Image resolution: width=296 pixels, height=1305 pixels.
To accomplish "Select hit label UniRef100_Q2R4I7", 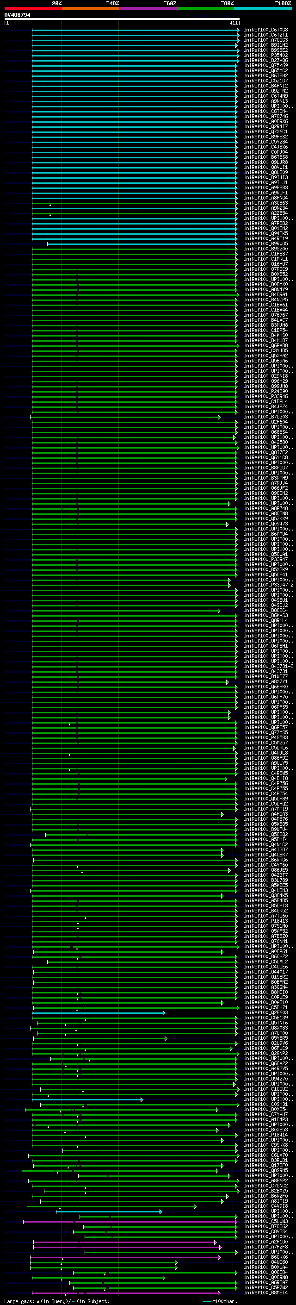I will pyautogui.click(x=265, y=127).
